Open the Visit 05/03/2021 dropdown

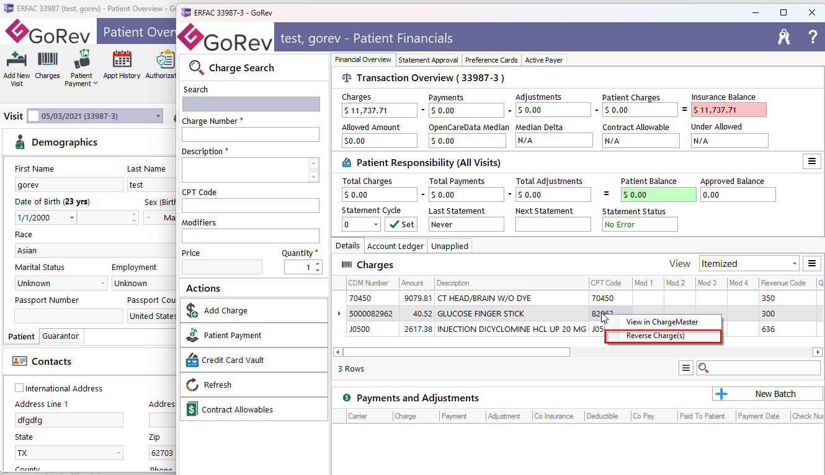click(x=158, y=116)
